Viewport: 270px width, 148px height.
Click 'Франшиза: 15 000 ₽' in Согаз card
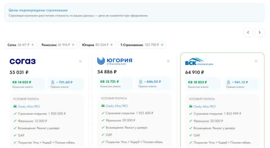32,121
